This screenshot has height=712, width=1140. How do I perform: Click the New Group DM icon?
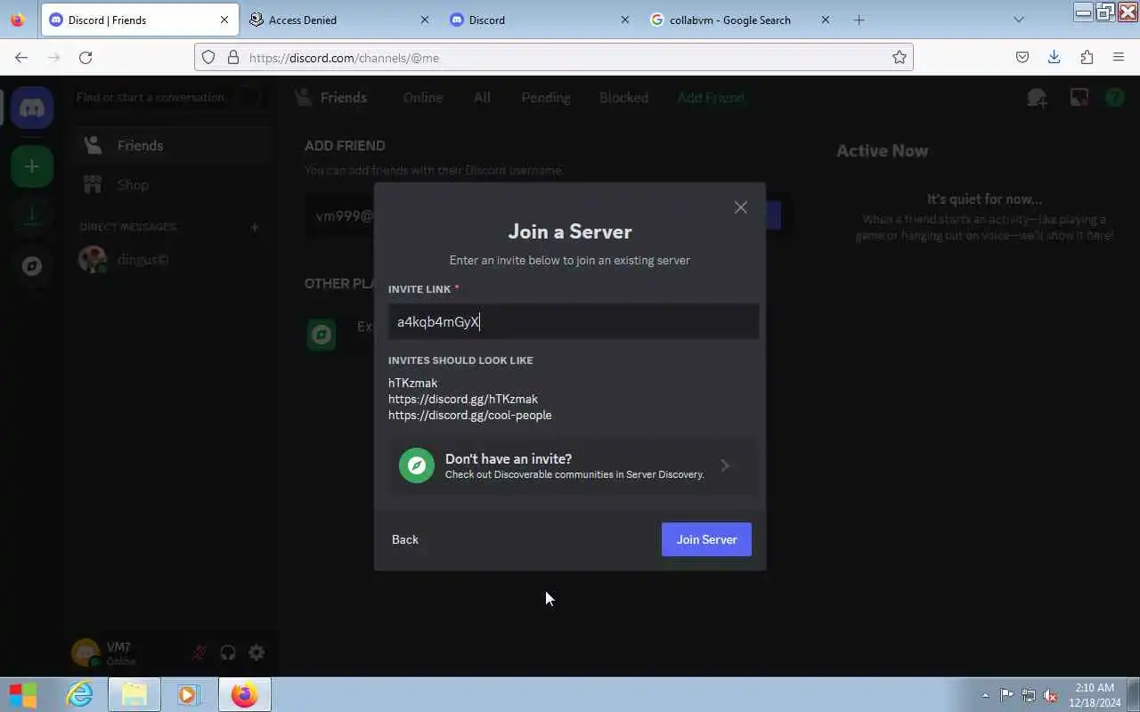1037,98
